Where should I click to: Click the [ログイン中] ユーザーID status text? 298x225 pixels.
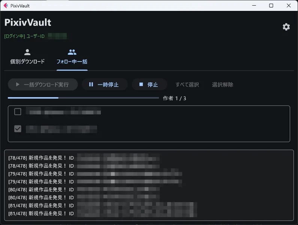(x=24, y=36)
